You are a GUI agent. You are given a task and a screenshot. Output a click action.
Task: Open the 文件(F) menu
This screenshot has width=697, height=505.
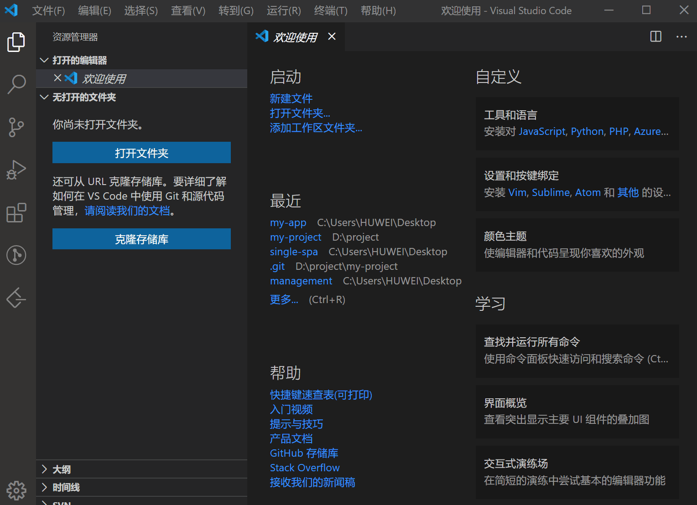coord(48,10)
